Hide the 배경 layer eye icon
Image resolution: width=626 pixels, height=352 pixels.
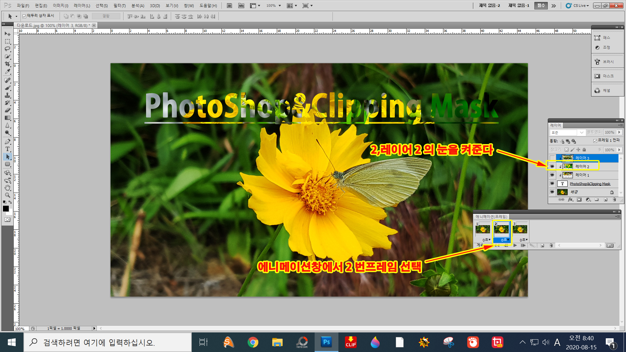[x=552, y=192]
